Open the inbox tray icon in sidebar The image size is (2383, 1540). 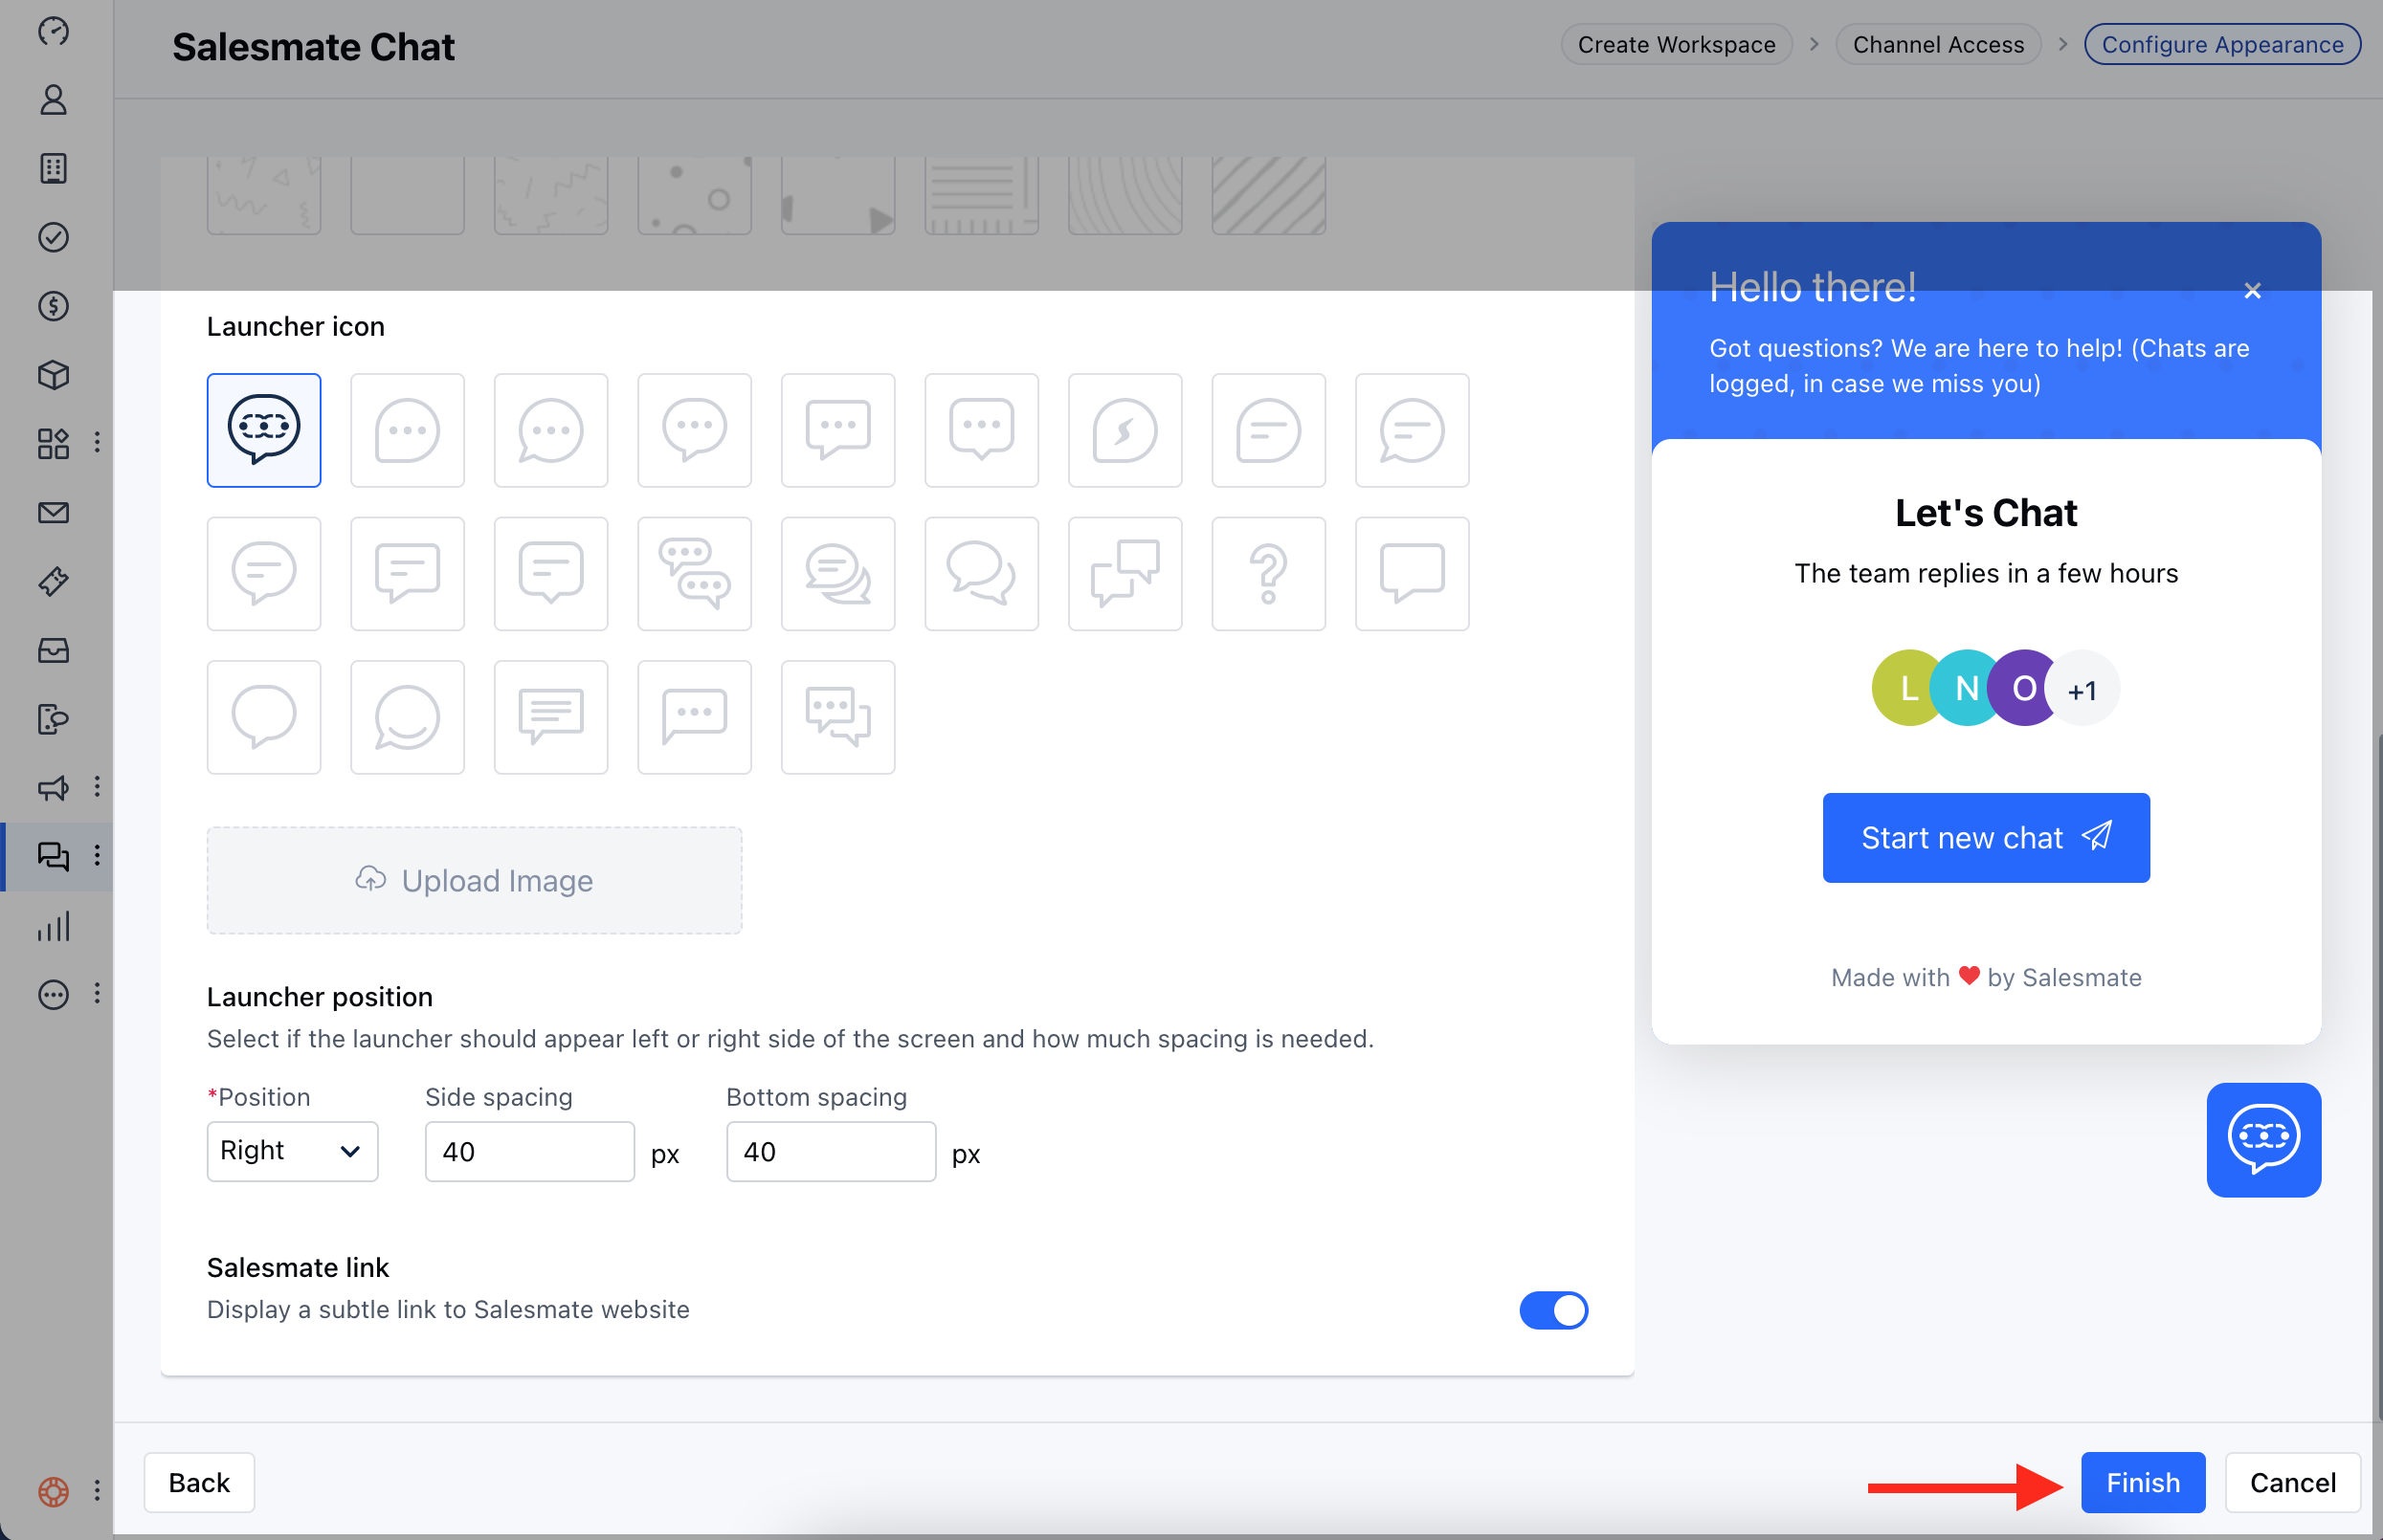click(x=53, y=650)
